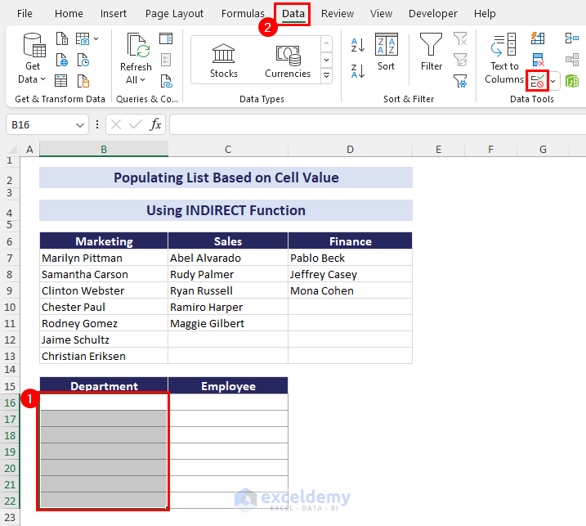The image size is (586, 526).
Task: Expand the From Picture dropdown arrow
Action: (96, 38)
